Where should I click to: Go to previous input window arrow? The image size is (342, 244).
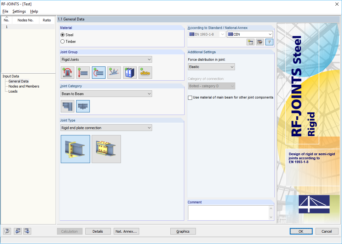click(18, 231)
